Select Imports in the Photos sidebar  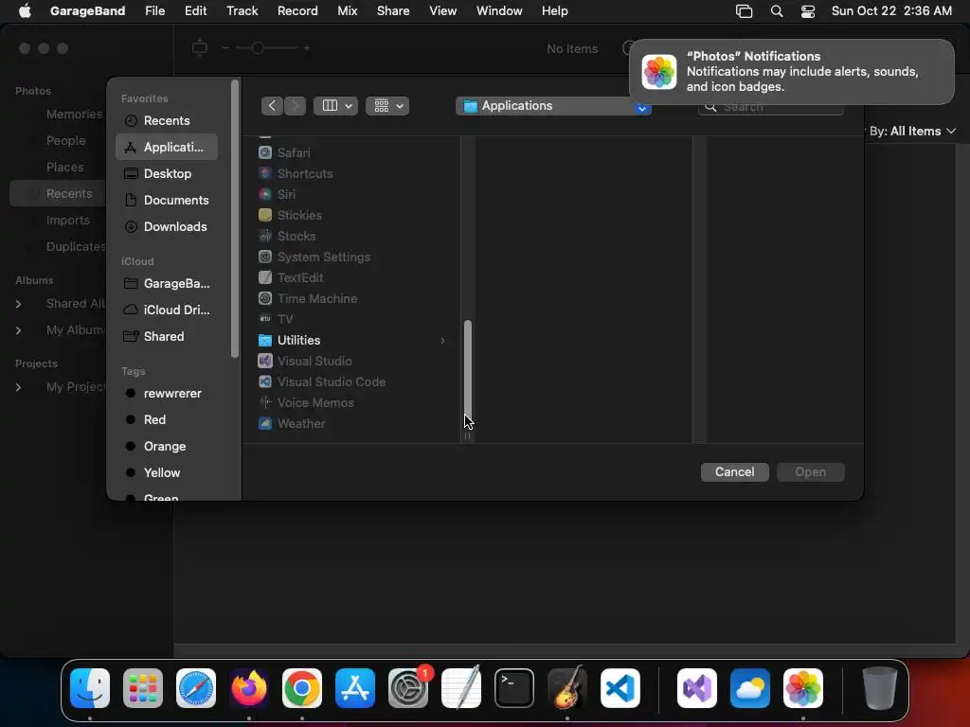(68, 221)
